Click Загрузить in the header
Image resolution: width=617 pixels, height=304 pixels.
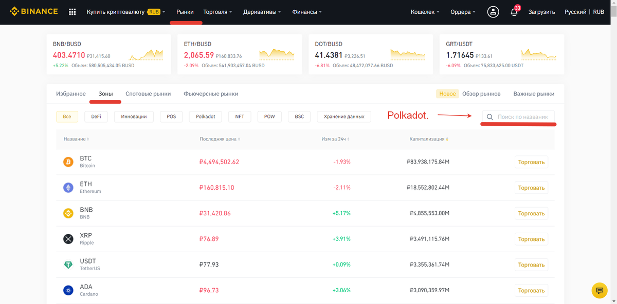(x=542, y=12)
